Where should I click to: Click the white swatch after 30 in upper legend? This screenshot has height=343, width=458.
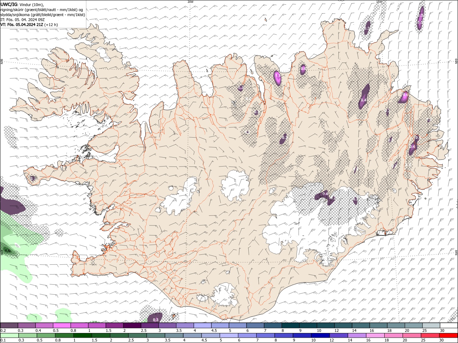[448, 325]
